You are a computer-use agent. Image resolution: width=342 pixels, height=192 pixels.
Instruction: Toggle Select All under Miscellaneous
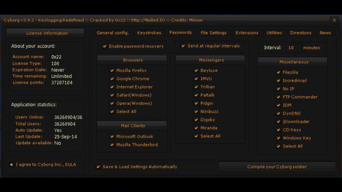pos(279,146)
